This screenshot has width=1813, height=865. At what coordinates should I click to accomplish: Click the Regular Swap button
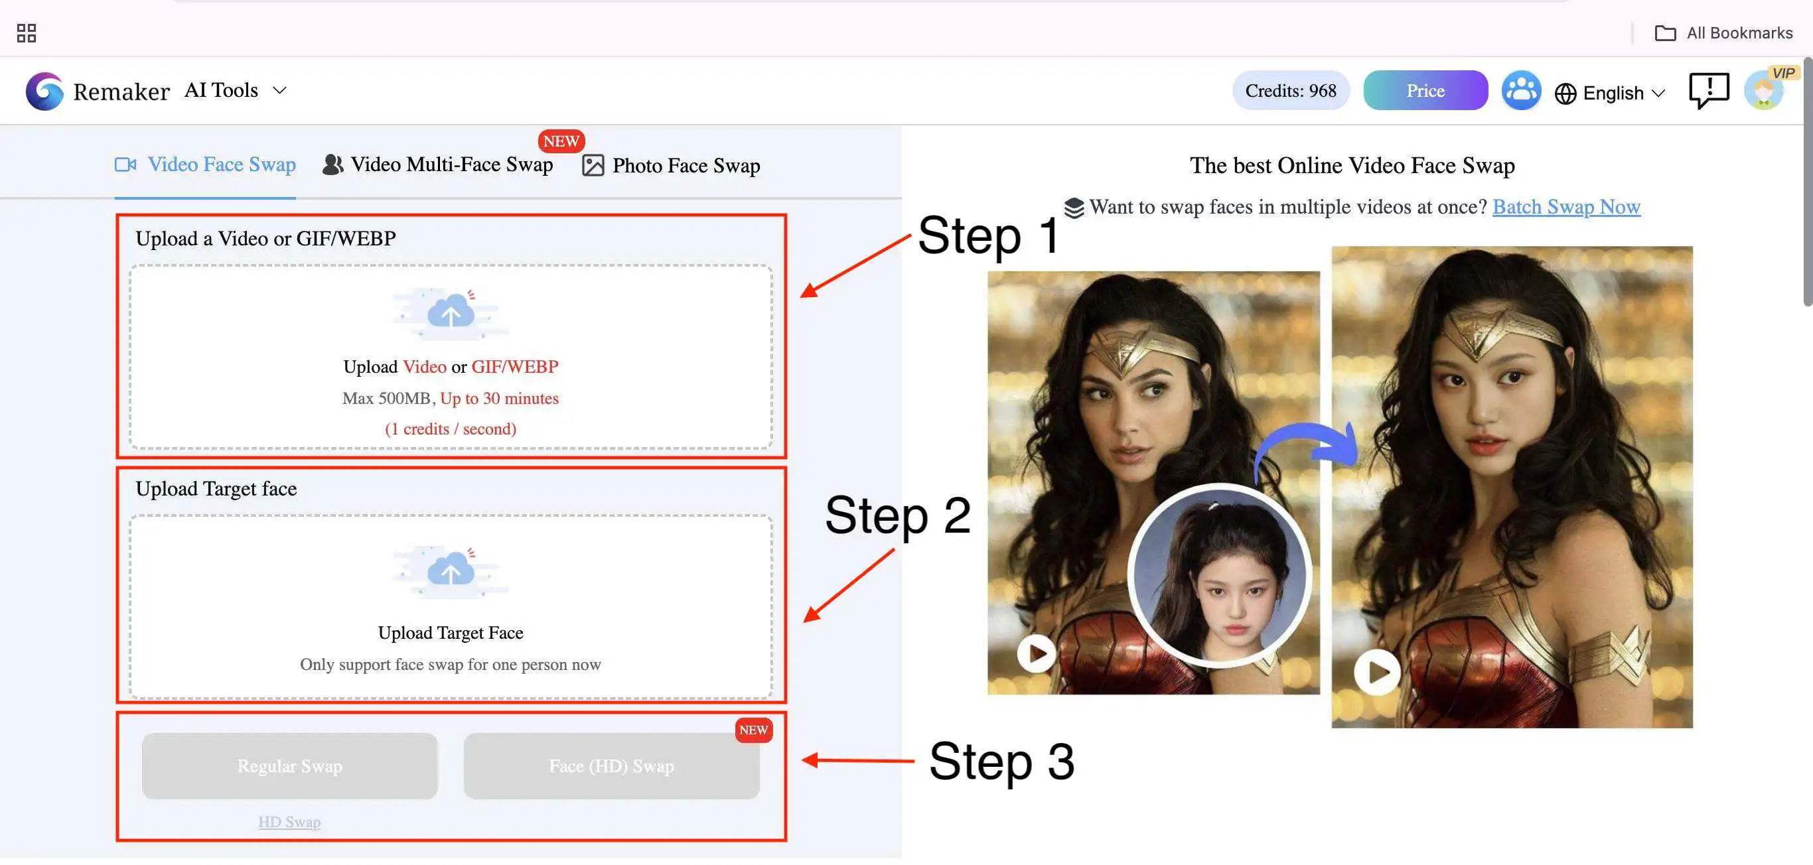[289, 767]
